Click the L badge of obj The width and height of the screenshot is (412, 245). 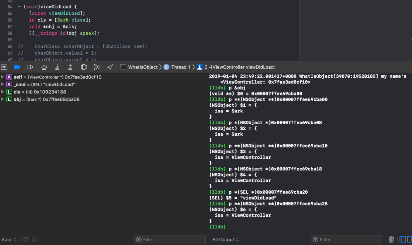click(9, 99)
